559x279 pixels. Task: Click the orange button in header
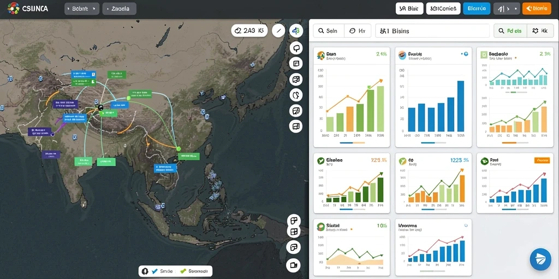click(537, 9)
